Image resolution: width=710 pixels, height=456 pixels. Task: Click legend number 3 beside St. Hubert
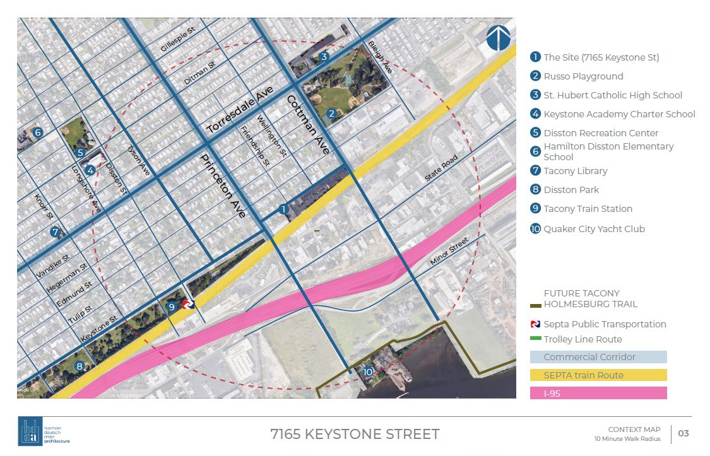pos(535,95)
